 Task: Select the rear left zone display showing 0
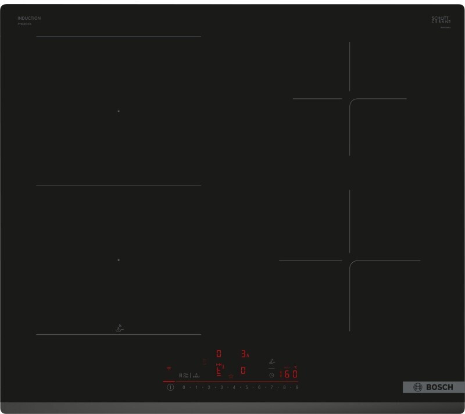[219, 354]
